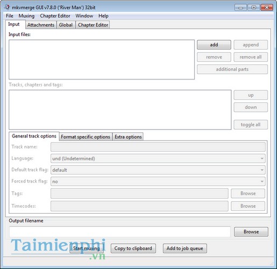Open the Help menu
This screenshot has height=269, width=277.
(x=103, y=16)
